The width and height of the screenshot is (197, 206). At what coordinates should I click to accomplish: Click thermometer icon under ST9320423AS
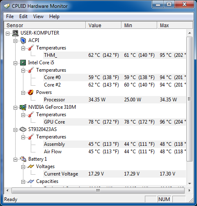[x=31, y=137]
